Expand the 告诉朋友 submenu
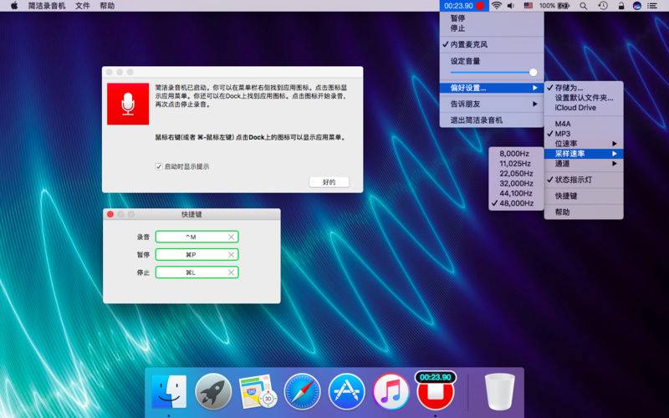Image resolution: width=669 pixels, height=418 pixels. pos(492,104)
